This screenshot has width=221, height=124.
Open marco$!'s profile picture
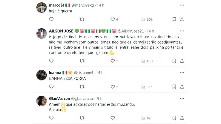(42, 7)
